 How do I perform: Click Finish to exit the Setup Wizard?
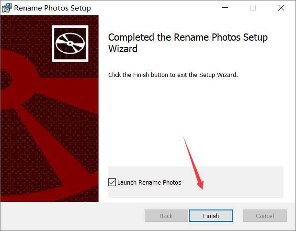211,216
